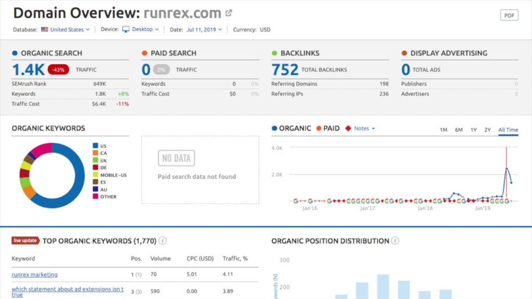532x299 pixels.
Task: Open the Jul 11, 2019 date dropdown
Action: (x=204, y=30)
